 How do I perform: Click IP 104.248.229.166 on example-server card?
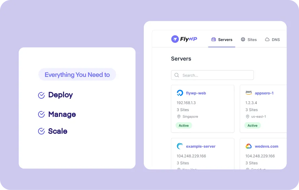(191, 156)
